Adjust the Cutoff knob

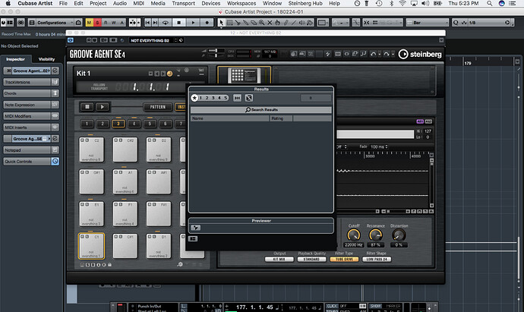coord(354,235)
